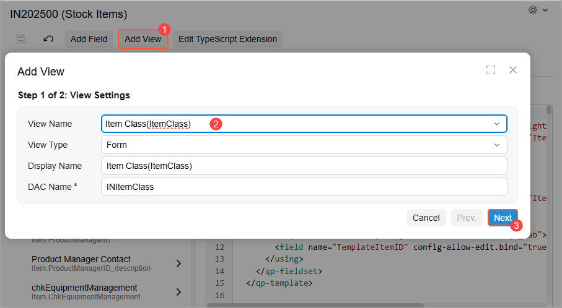The image size is (562, 308).
Task: Focus the DAC Name input field
Action: [x=304, y=187]
